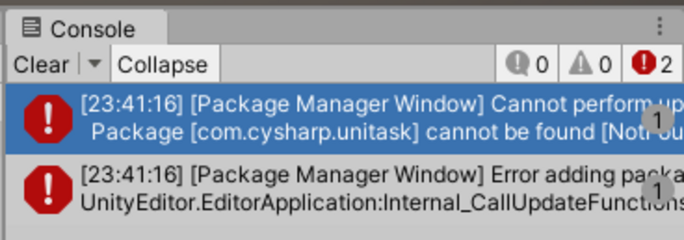Click the empty area below the log entries

coord(345,232)
